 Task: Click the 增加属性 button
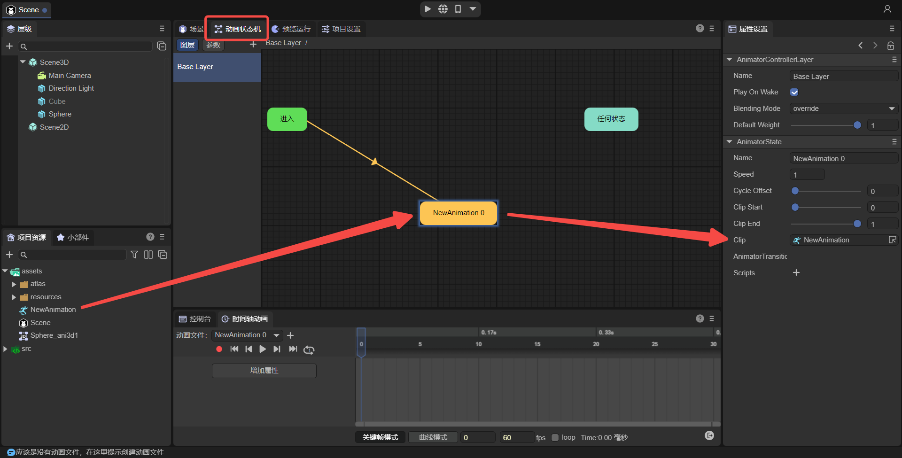pos(264,371)
